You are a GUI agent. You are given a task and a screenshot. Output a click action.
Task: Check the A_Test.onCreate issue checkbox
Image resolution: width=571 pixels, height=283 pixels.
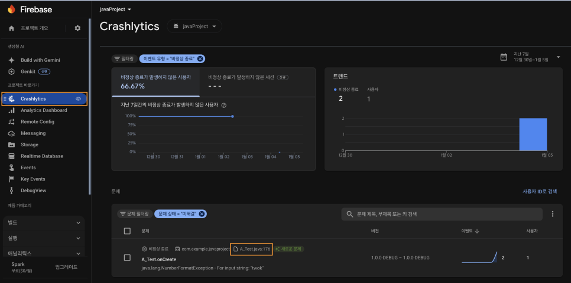[x=127, y=258]
